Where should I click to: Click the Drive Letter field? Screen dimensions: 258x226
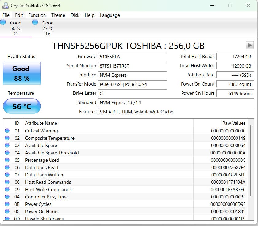click(132, 94)
